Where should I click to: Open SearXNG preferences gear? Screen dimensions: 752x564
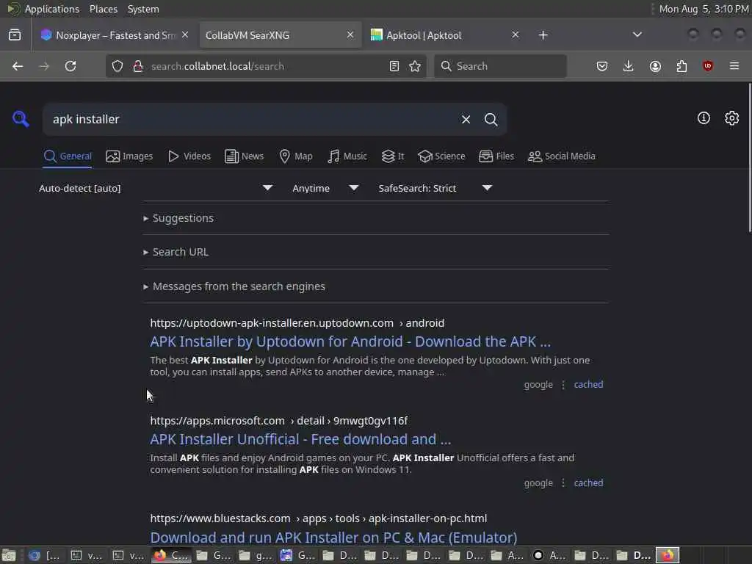(x=732, y=118)
